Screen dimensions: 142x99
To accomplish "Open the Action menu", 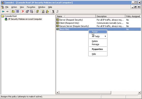I will point(14,7).
